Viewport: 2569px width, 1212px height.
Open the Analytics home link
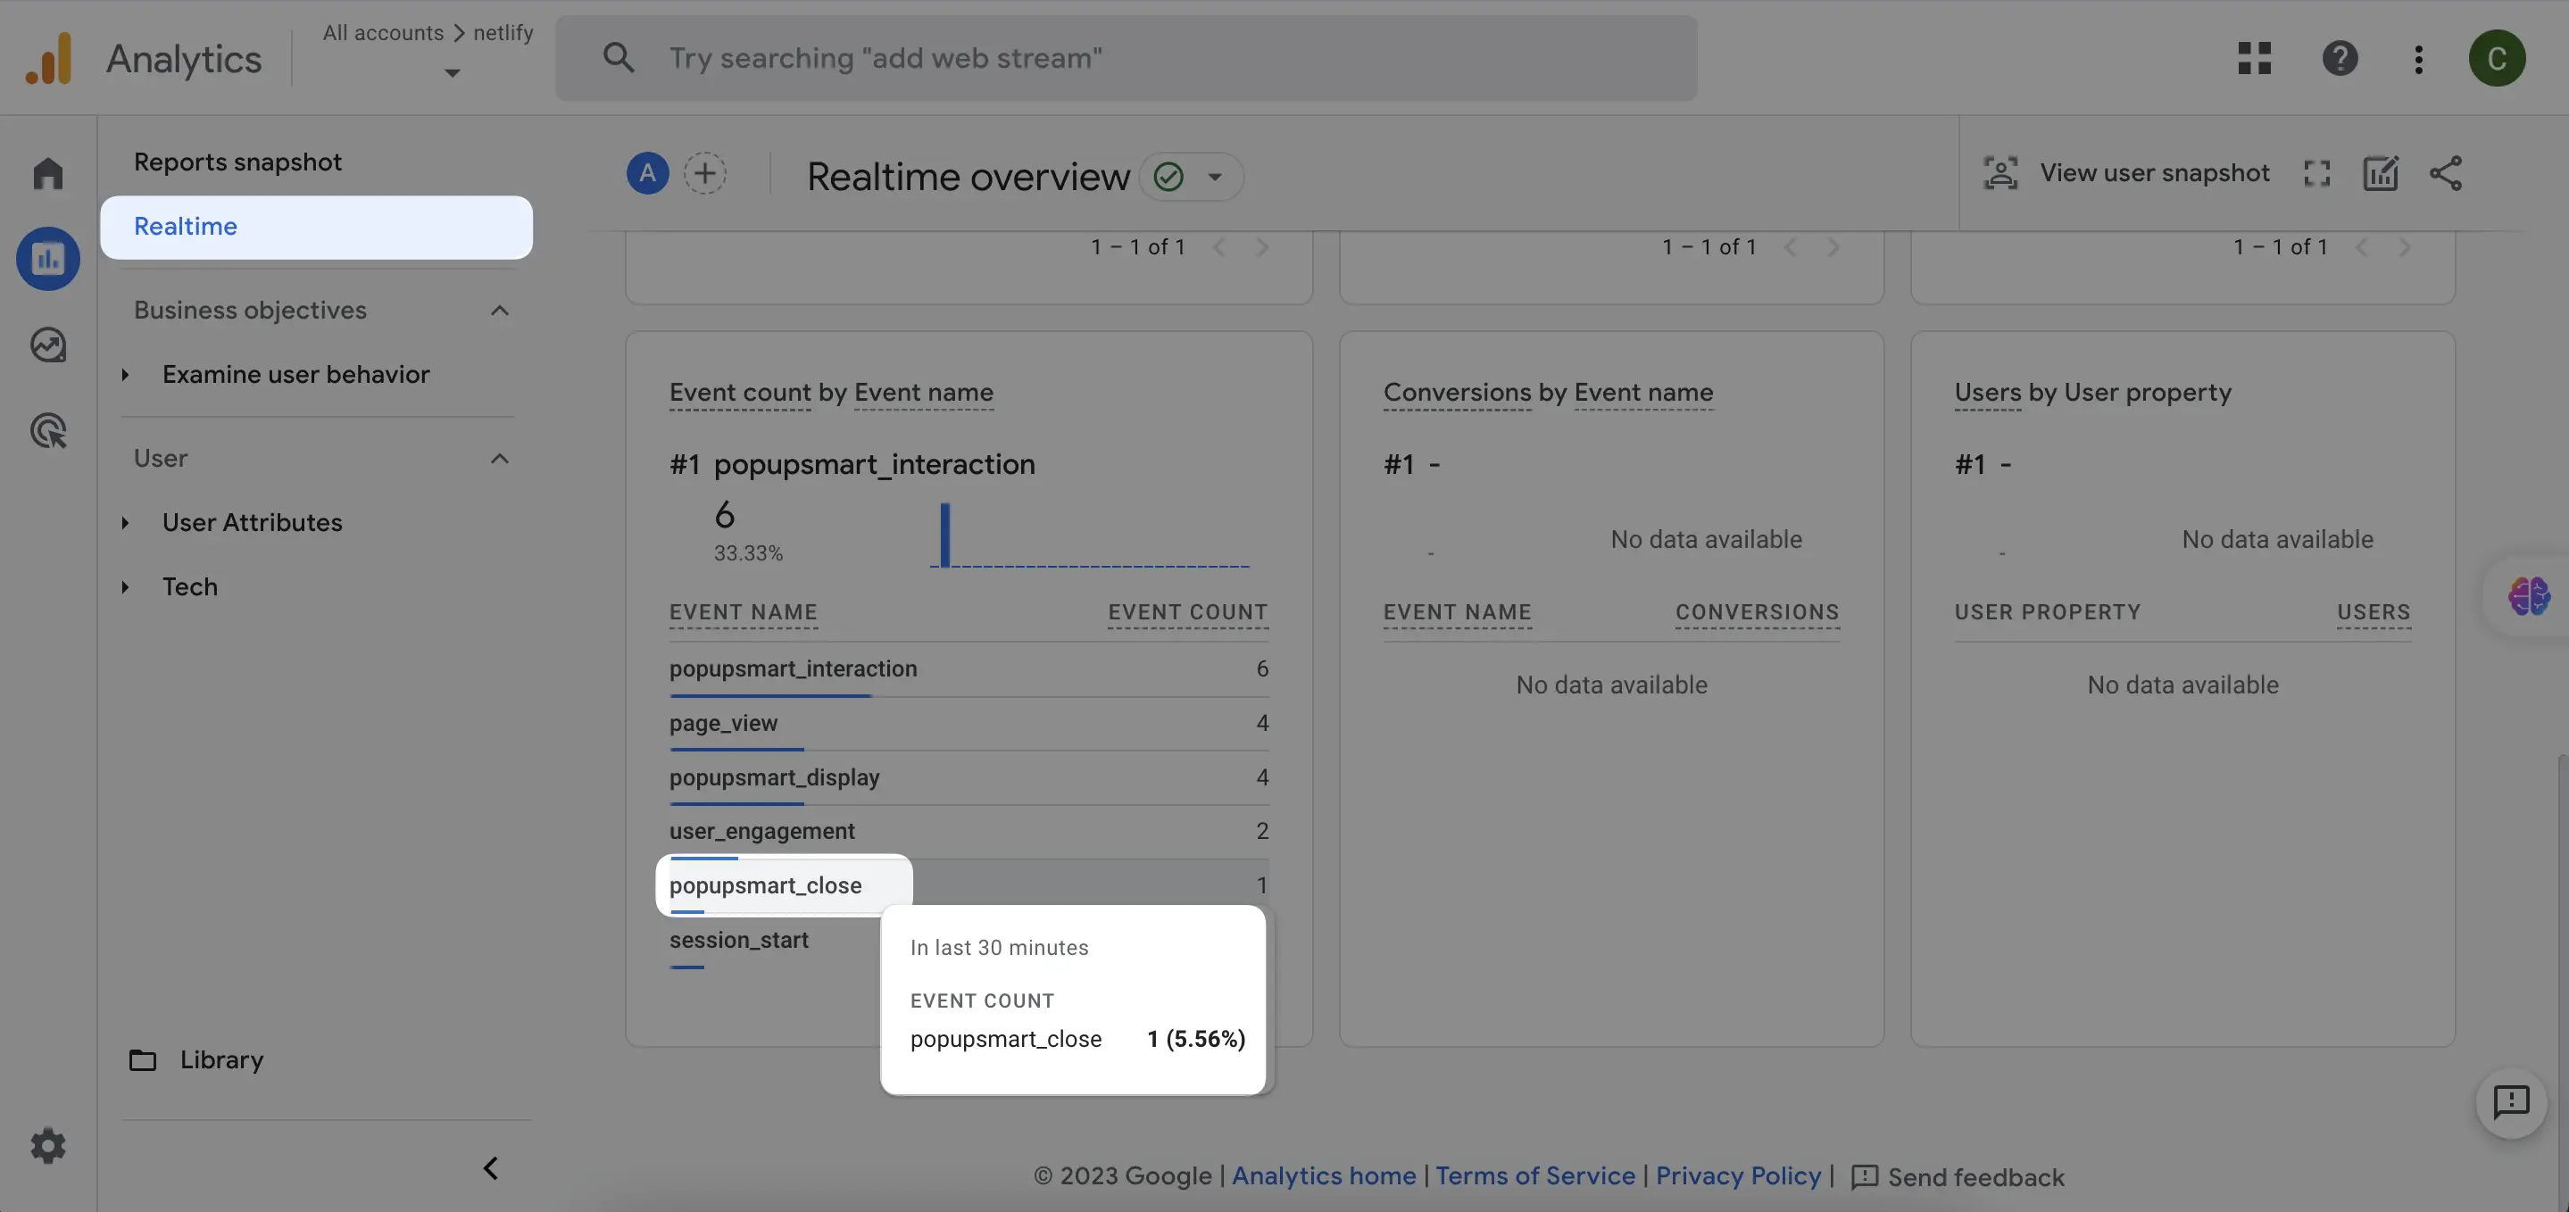tap(1324, 1176)
